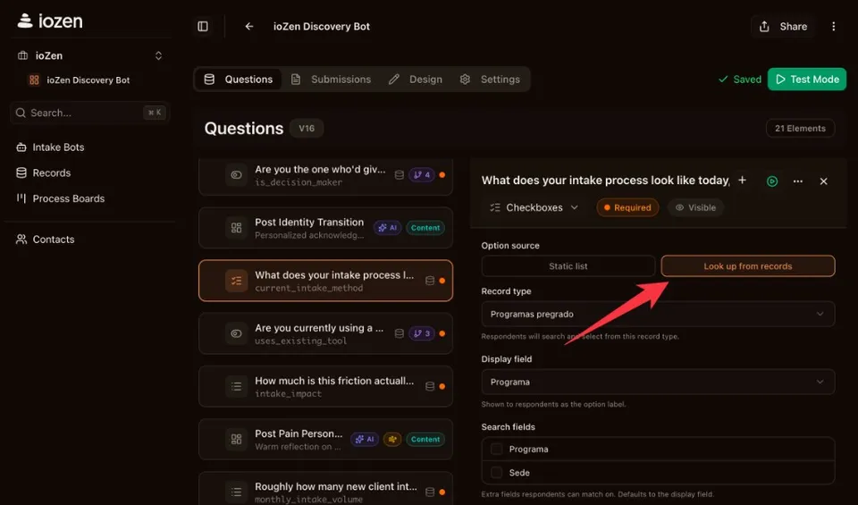Switch to the Settings tab
Viewport: 858px width, 505px height.
pyautogui.click(x=490, y=80)
